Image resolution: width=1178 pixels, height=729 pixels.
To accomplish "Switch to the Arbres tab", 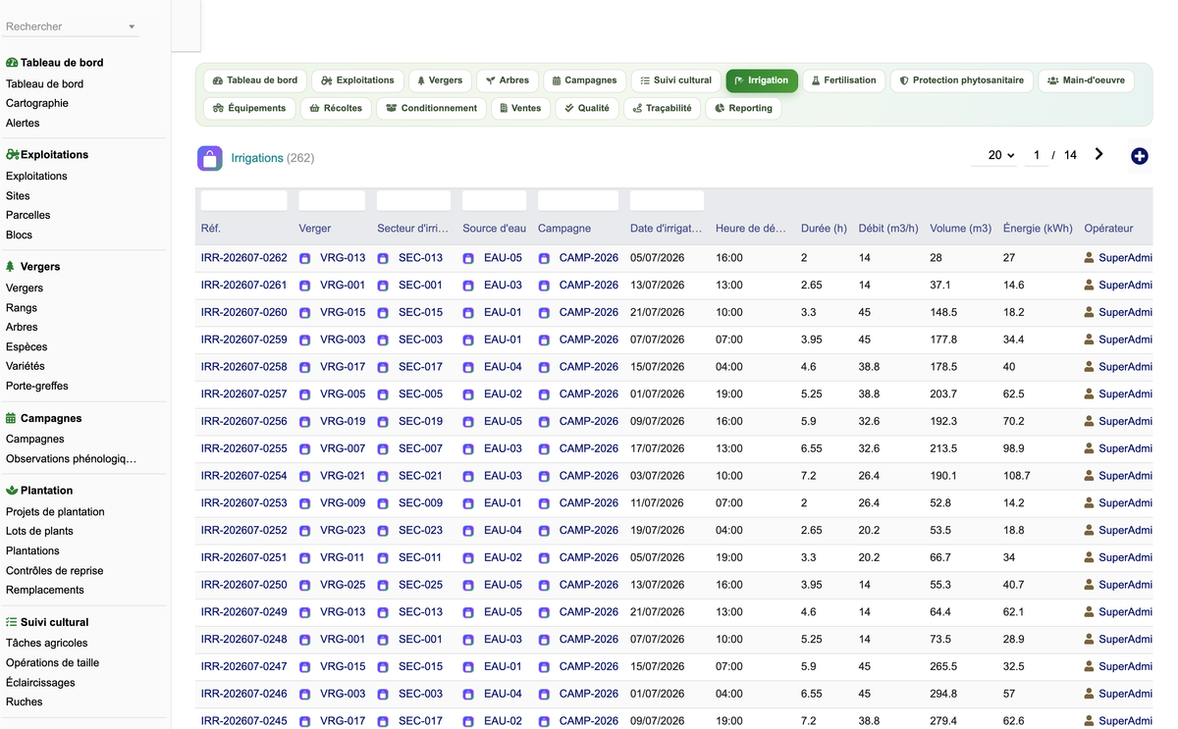I will (x=508, y=80).
